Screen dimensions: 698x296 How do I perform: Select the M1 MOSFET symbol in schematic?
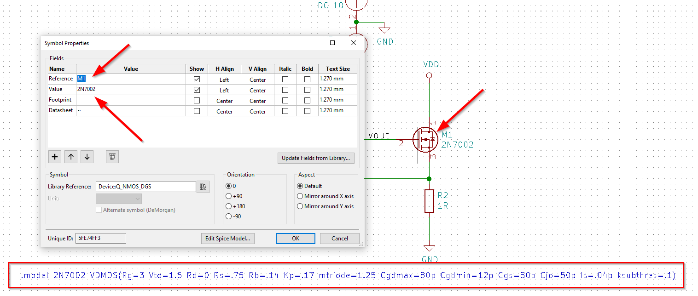[x=425, y=140]
